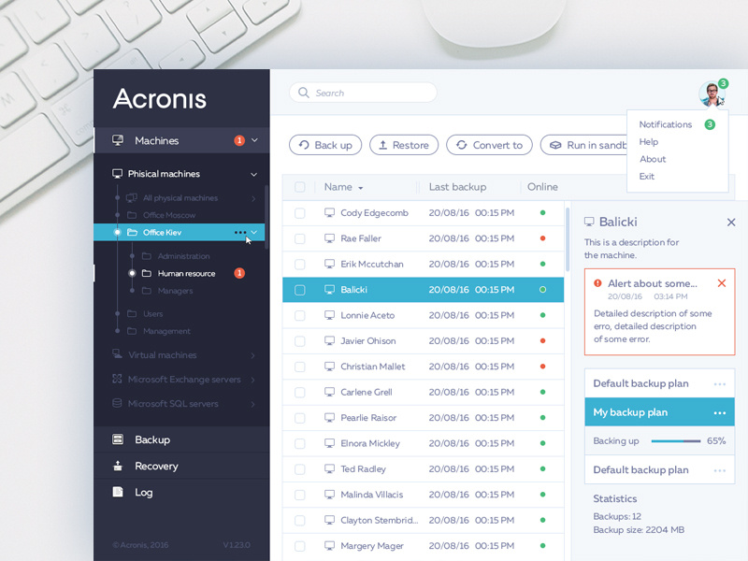Open Office Kiev three-dots options

pyautogui.click(x=240, y=232)
